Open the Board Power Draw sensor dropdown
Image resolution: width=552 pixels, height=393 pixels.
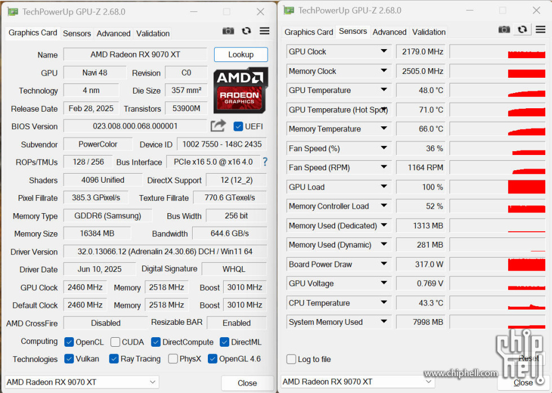point(384,264)
